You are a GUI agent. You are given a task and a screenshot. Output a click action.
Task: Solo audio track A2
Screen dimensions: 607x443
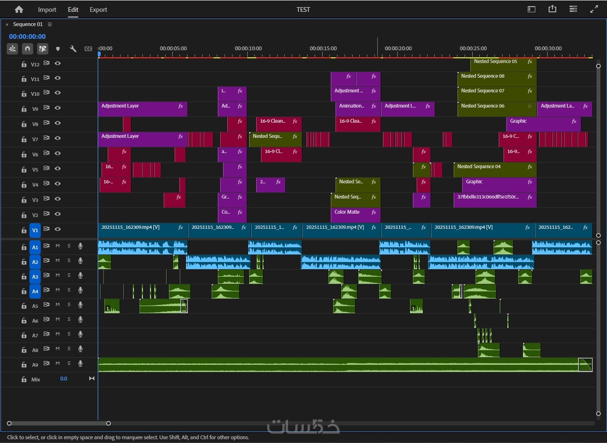point(69,261)
